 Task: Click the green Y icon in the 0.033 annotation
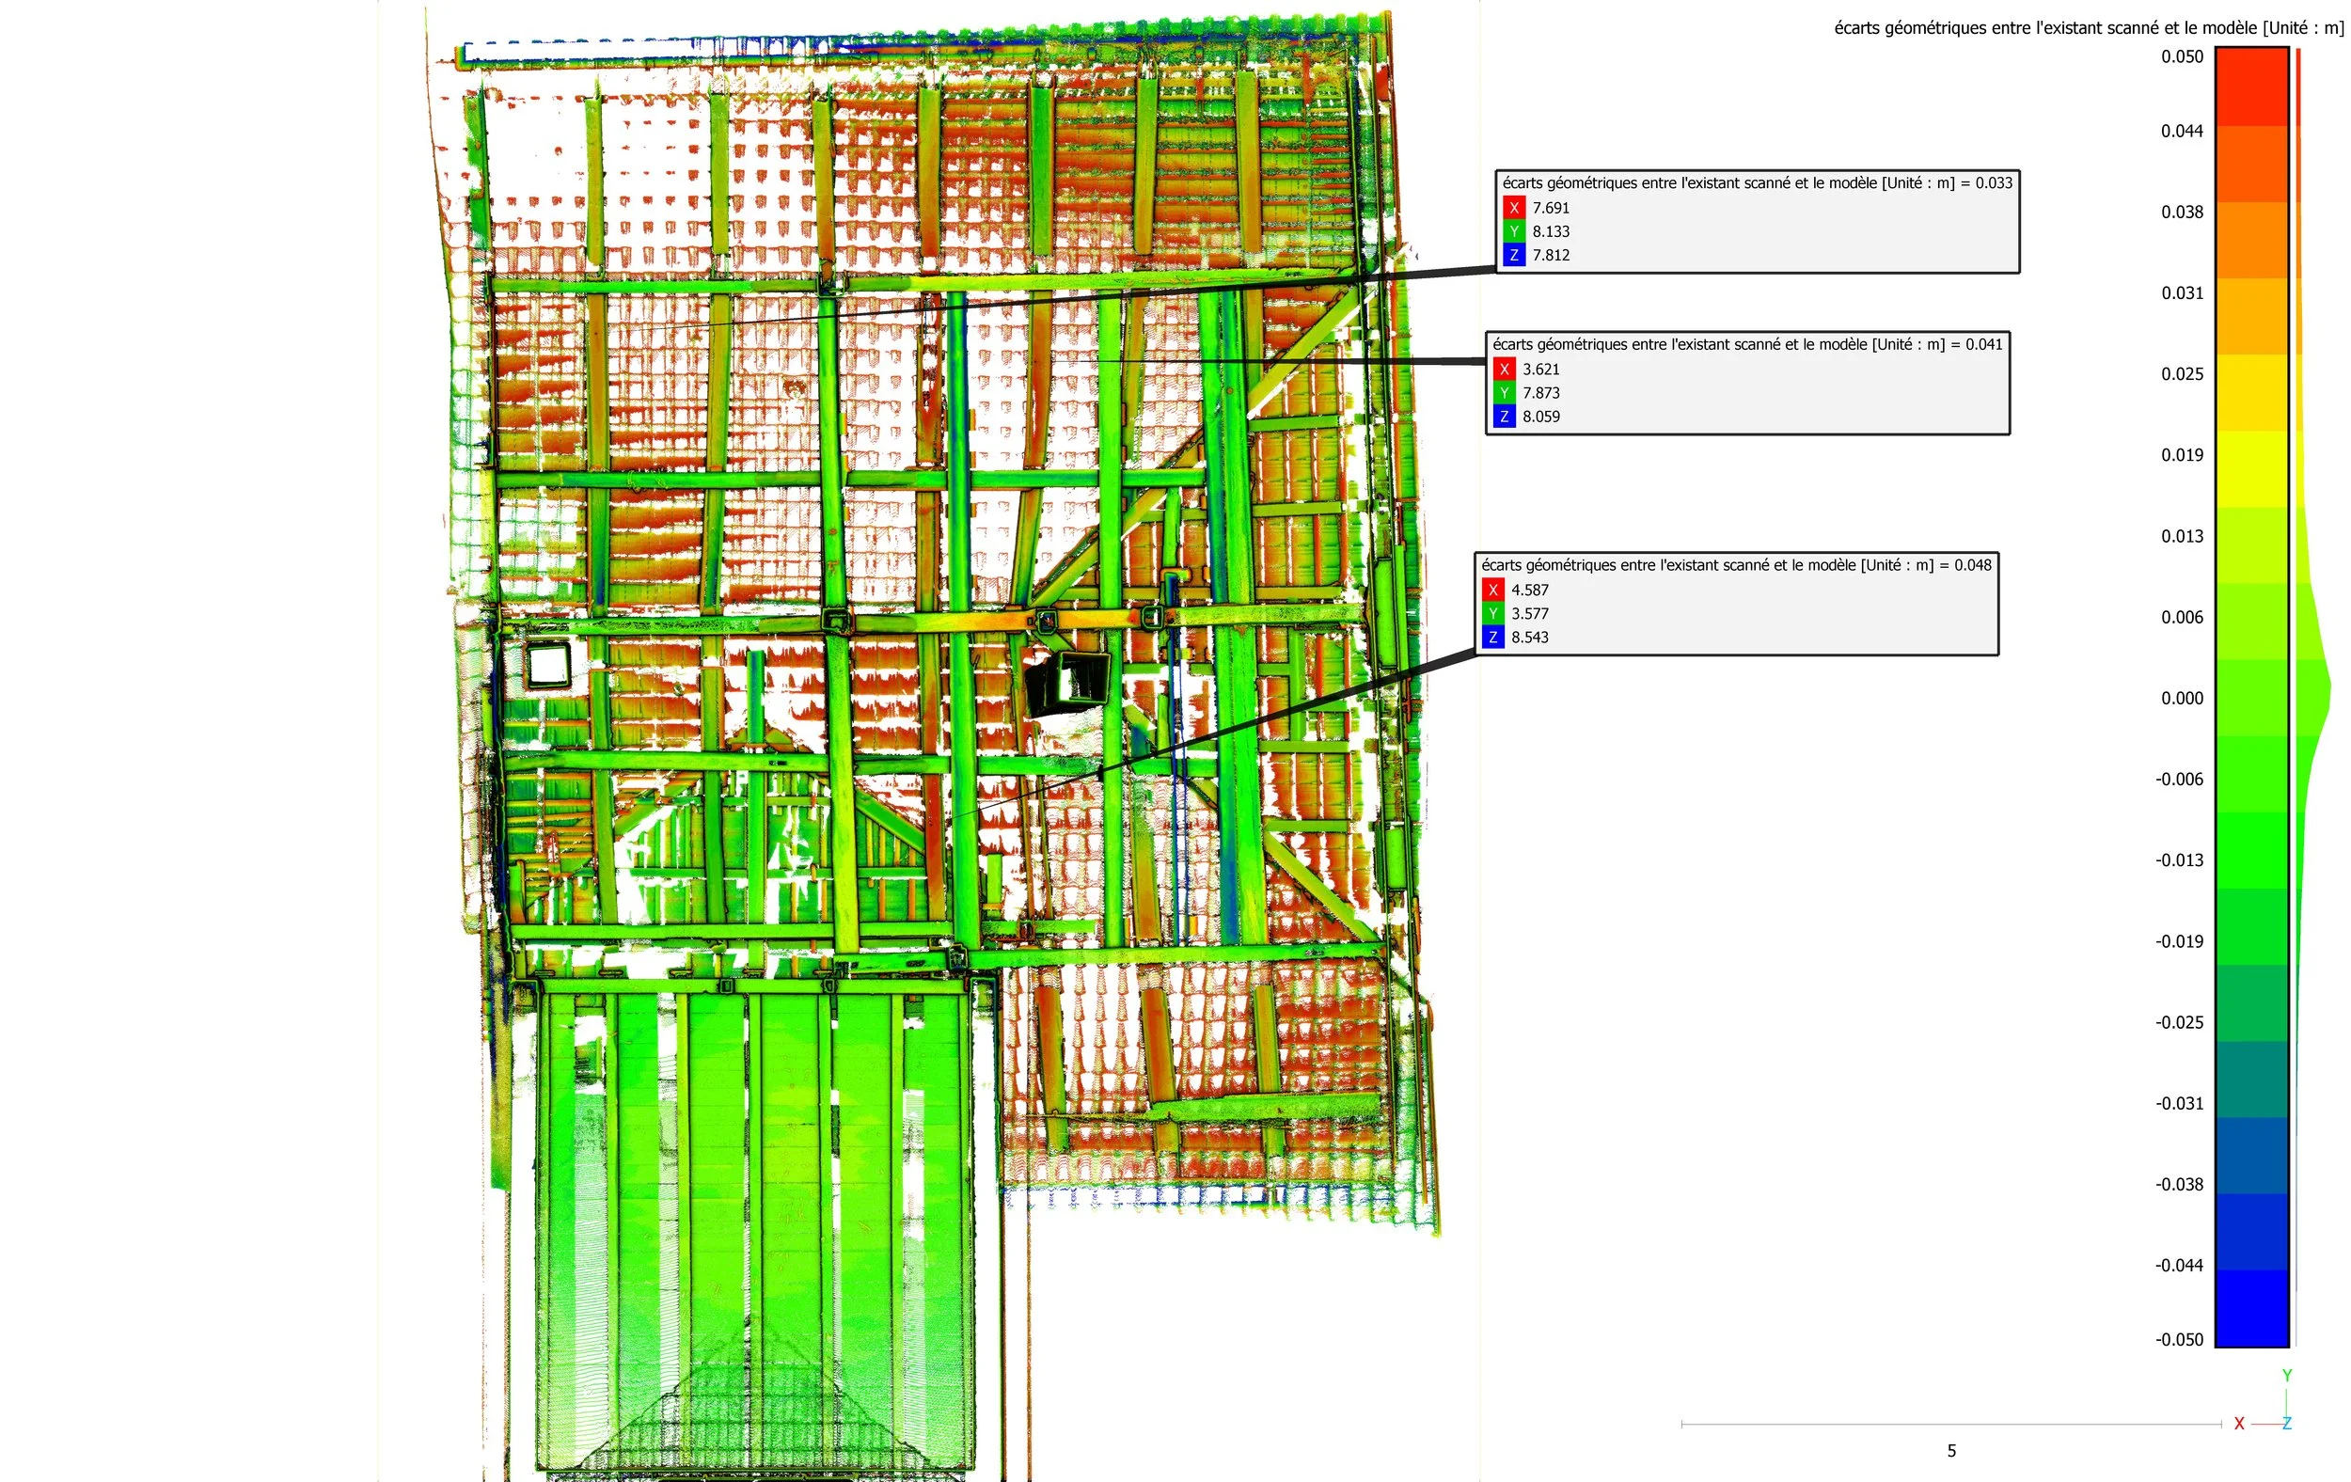(x=1513, y=231)
